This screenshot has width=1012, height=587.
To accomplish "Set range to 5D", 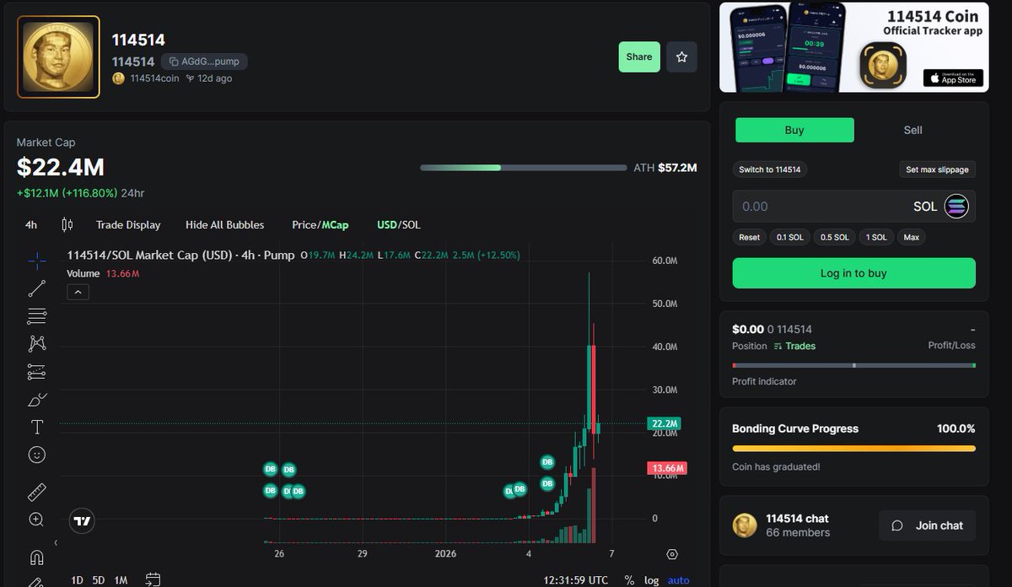I will click(99, 580).
